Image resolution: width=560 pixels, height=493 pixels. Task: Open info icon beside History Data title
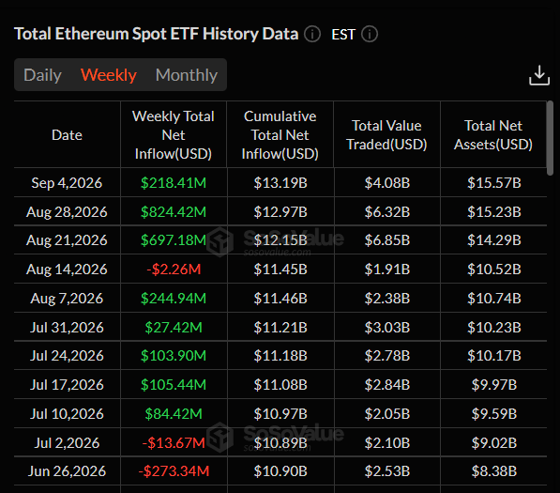point(312,35)
